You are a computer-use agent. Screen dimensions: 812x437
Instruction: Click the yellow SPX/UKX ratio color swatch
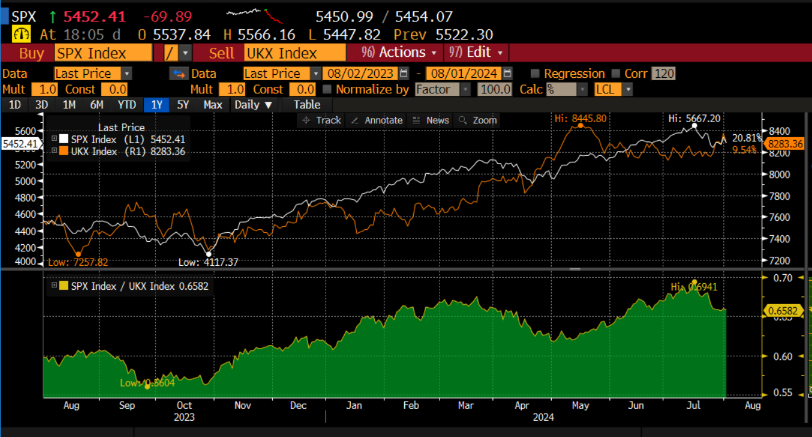pos(64,286)
